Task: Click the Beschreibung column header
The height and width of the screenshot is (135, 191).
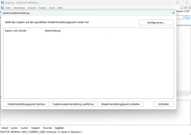Action: tap(74, 31)
